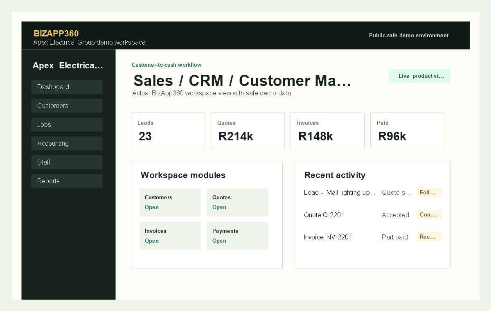The image size is (491, 311).
Task: Select the Lead - Mall lighting activity row
Action: coord(373,192)
